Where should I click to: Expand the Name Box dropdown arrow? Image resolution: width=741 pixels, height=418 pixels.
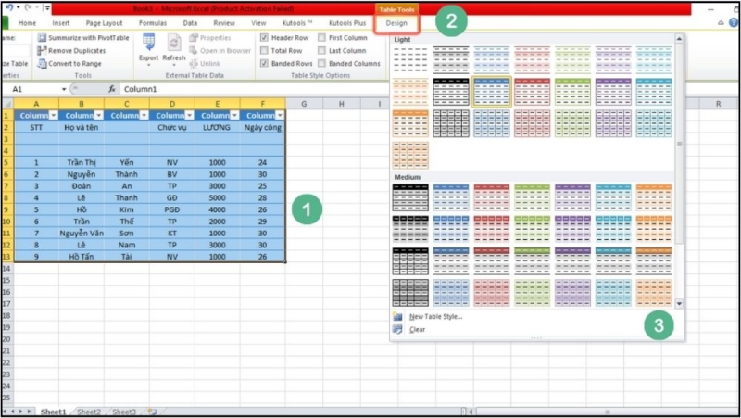pos(63,89)
